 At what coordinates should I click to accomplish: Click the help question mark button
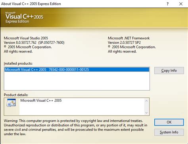pos(167,4)
